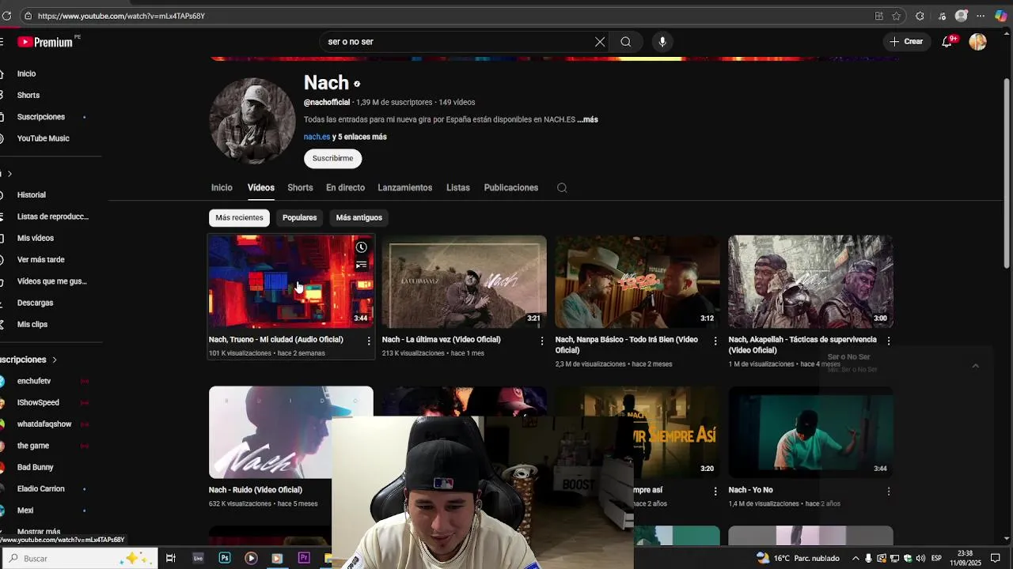
Task: Select the Más antiguos filter chip
Action: [359, 217]
